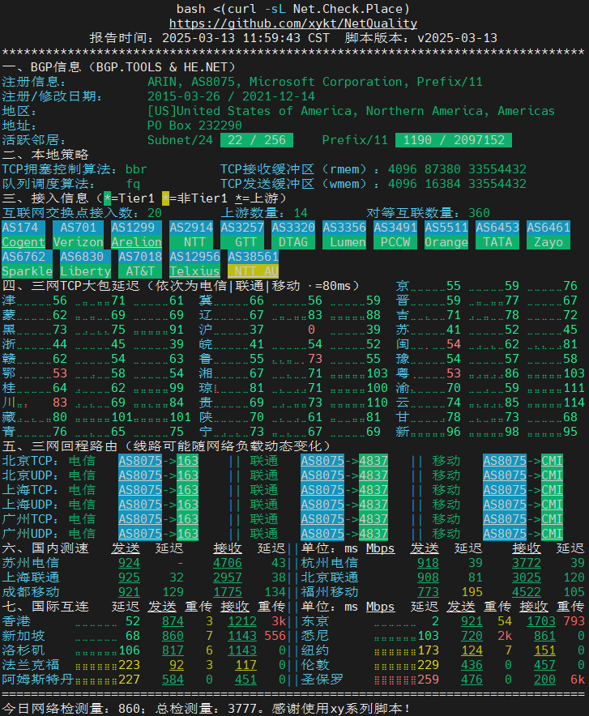Click the AS6453 badge
Viewport: 589px width, 716px height.
coord(497,228)
